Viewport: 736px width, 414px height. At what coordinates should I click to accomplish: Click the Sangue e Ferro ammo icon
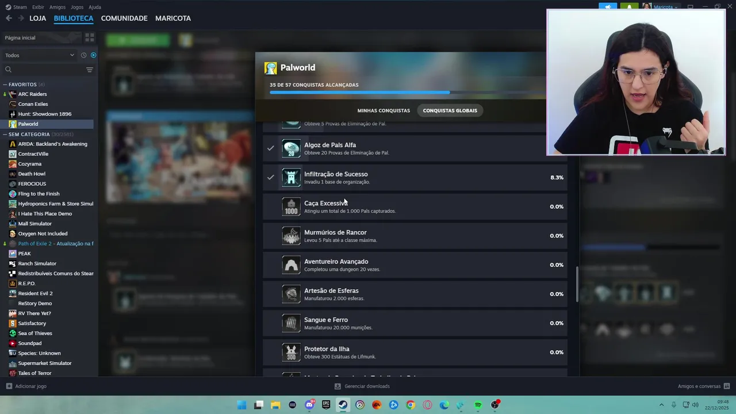(x=291, y=323)
